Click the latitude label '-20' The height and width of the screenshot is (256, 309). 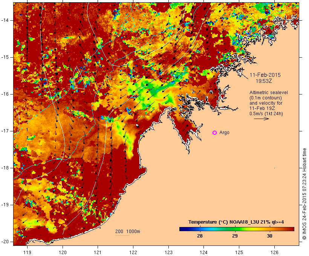(5, 242)
